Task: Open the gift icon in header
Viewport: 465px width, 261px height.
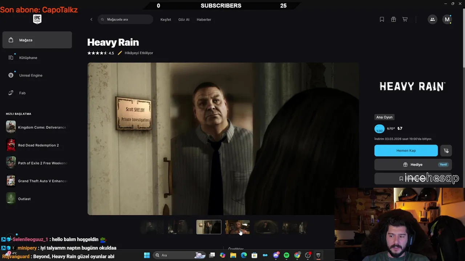Action: (x=393, y=20)
